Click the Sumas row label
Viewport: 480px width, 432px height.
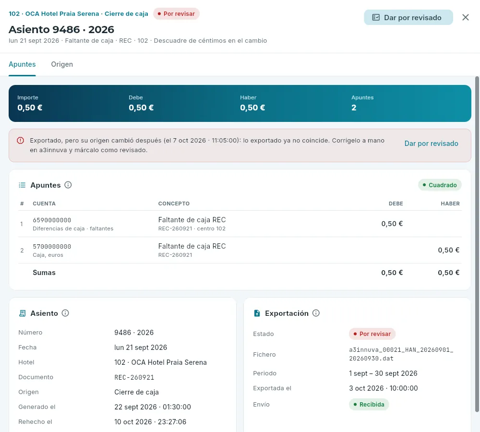click(x=44, y=273)
